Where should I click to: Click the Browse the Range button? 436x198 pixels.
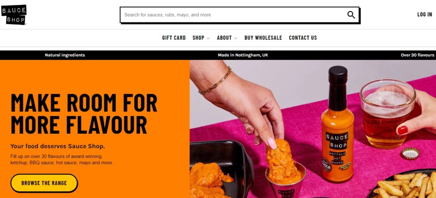[44, 183]
